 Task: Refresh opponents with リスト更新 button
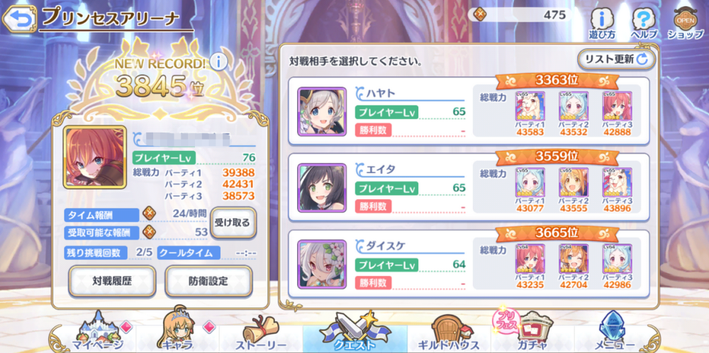click(x=617, y=59)
